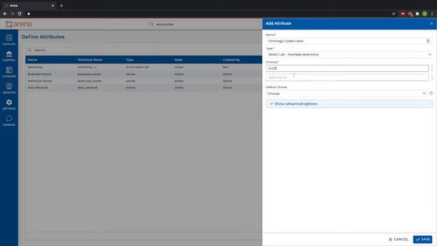
Task: Open the browser profile avatar
Action: (425, 14)
